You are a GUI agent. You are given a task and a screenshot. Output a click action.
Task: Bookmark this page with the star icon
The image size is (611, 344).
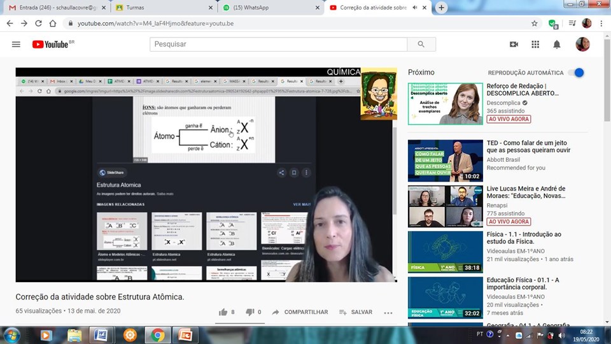tap(535, 24)
